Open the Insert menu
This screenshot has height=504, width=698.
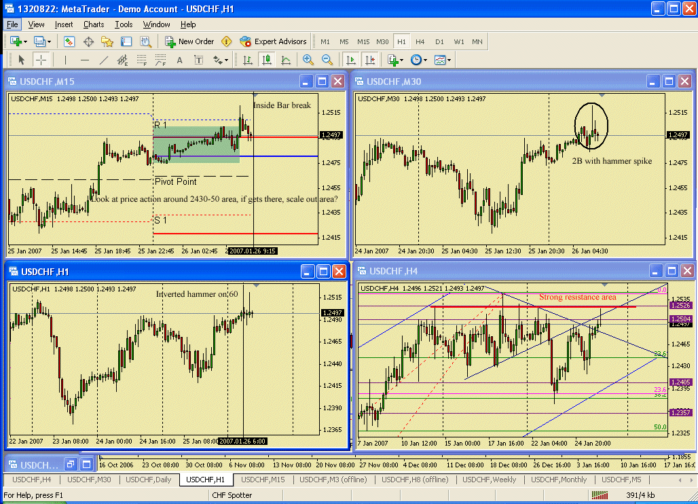click(x=64, y=24)
